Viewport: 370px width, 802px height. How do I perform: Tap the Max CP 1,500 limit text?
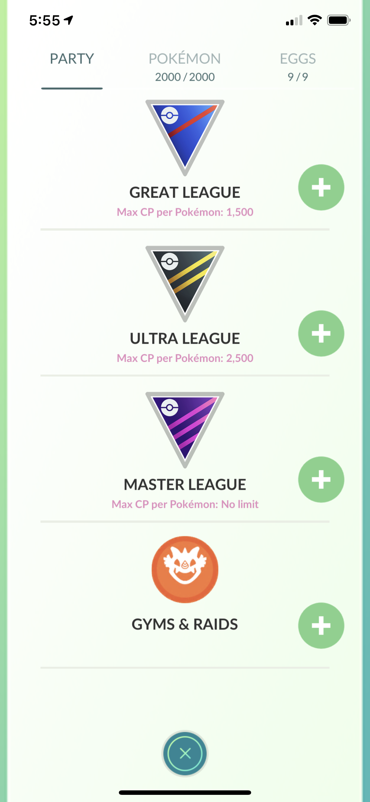(x=185, y=212)
